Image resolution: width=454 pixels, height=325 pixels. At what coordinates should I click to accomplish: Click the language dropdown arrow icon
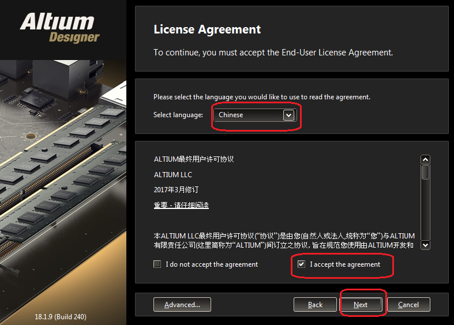[288, 115]
